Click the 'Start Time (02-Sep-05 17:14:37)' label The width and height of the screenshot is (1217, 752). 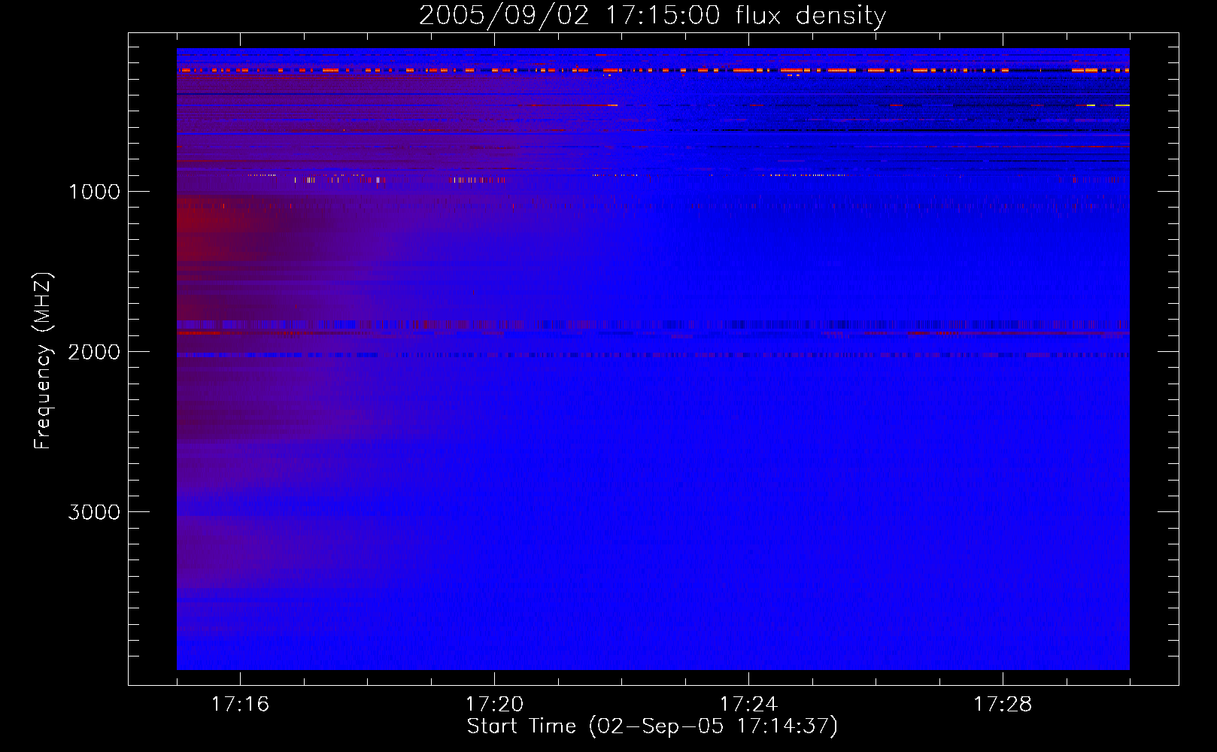pos(652,726)
